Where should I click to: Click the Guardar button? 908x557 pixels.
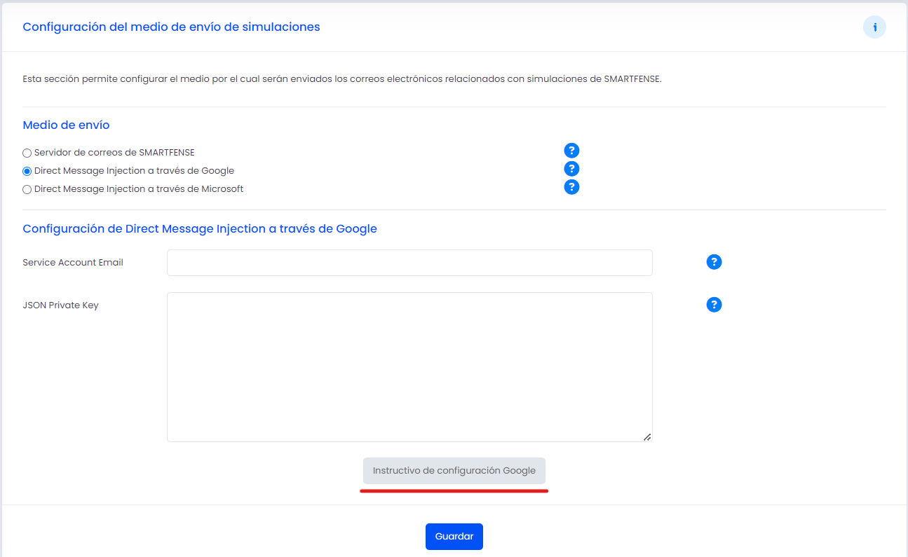(454, 537)
